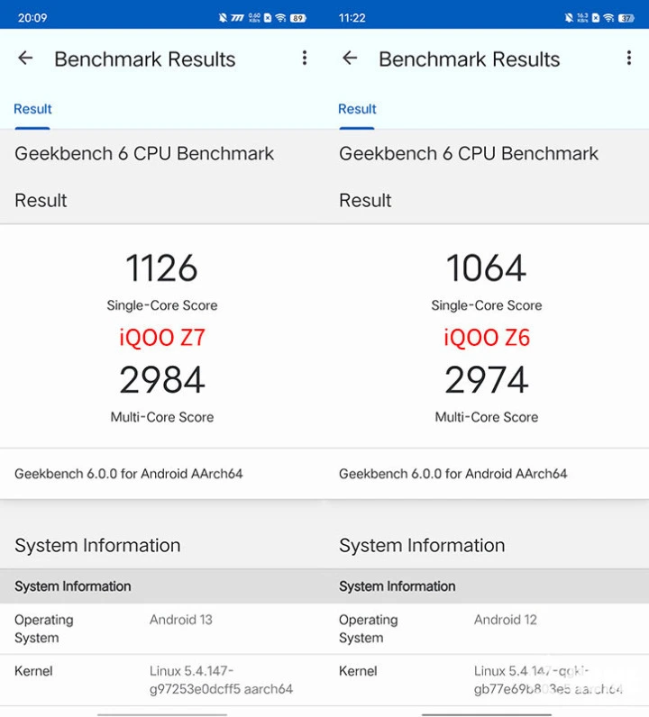Tap the Android 13 operating system row
This screenshot has width=649, height=717.
click(x=162, y=629)
